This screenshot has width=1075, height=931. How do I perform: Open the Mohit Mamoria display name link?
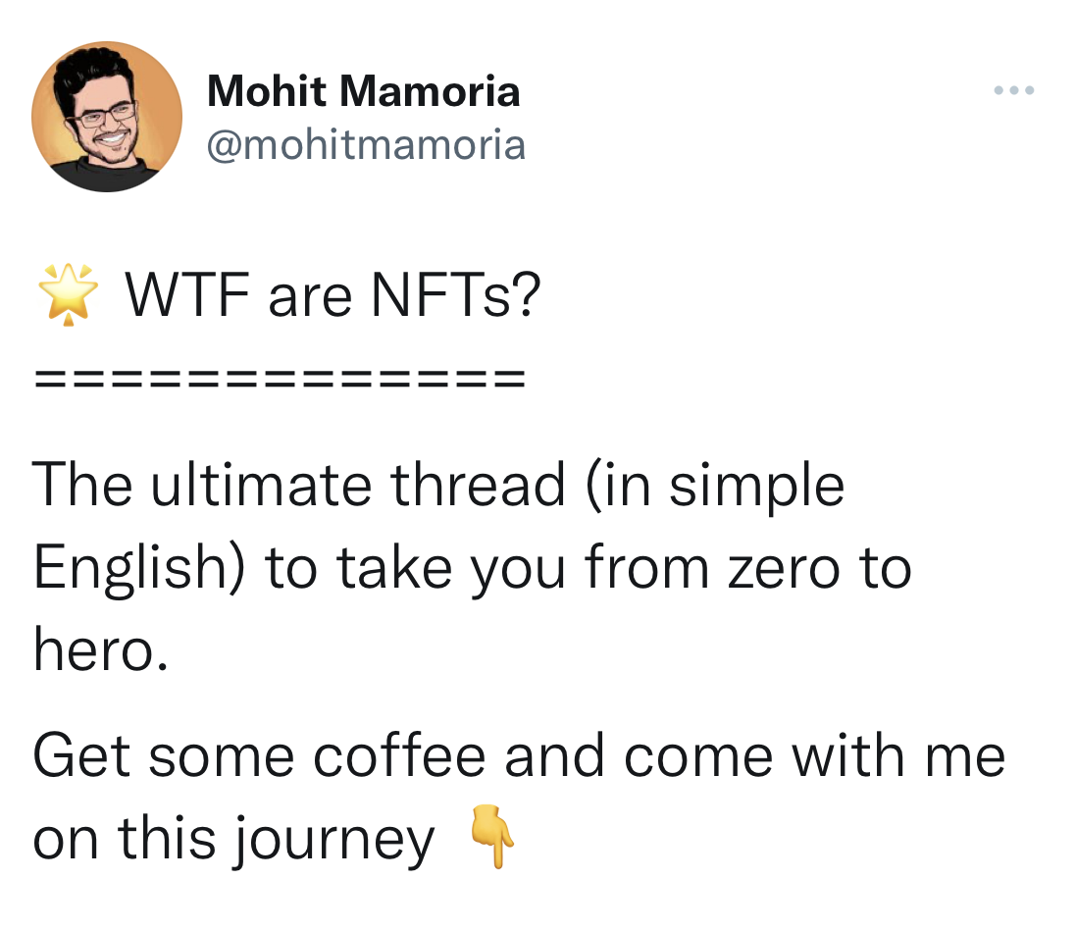(363, 92)
